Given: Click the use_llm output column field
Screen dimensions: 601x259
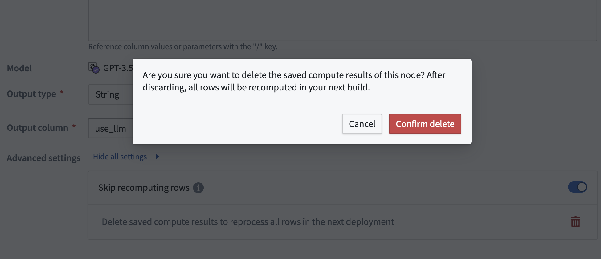Looking at the screenshot, I should pos(110,128).
